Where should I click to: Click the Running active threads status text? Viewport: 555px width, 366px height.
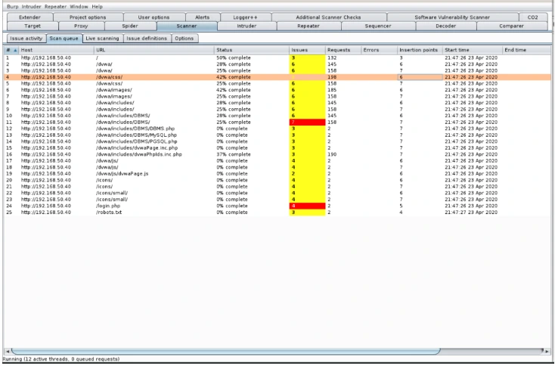click(x=61, y=359)
